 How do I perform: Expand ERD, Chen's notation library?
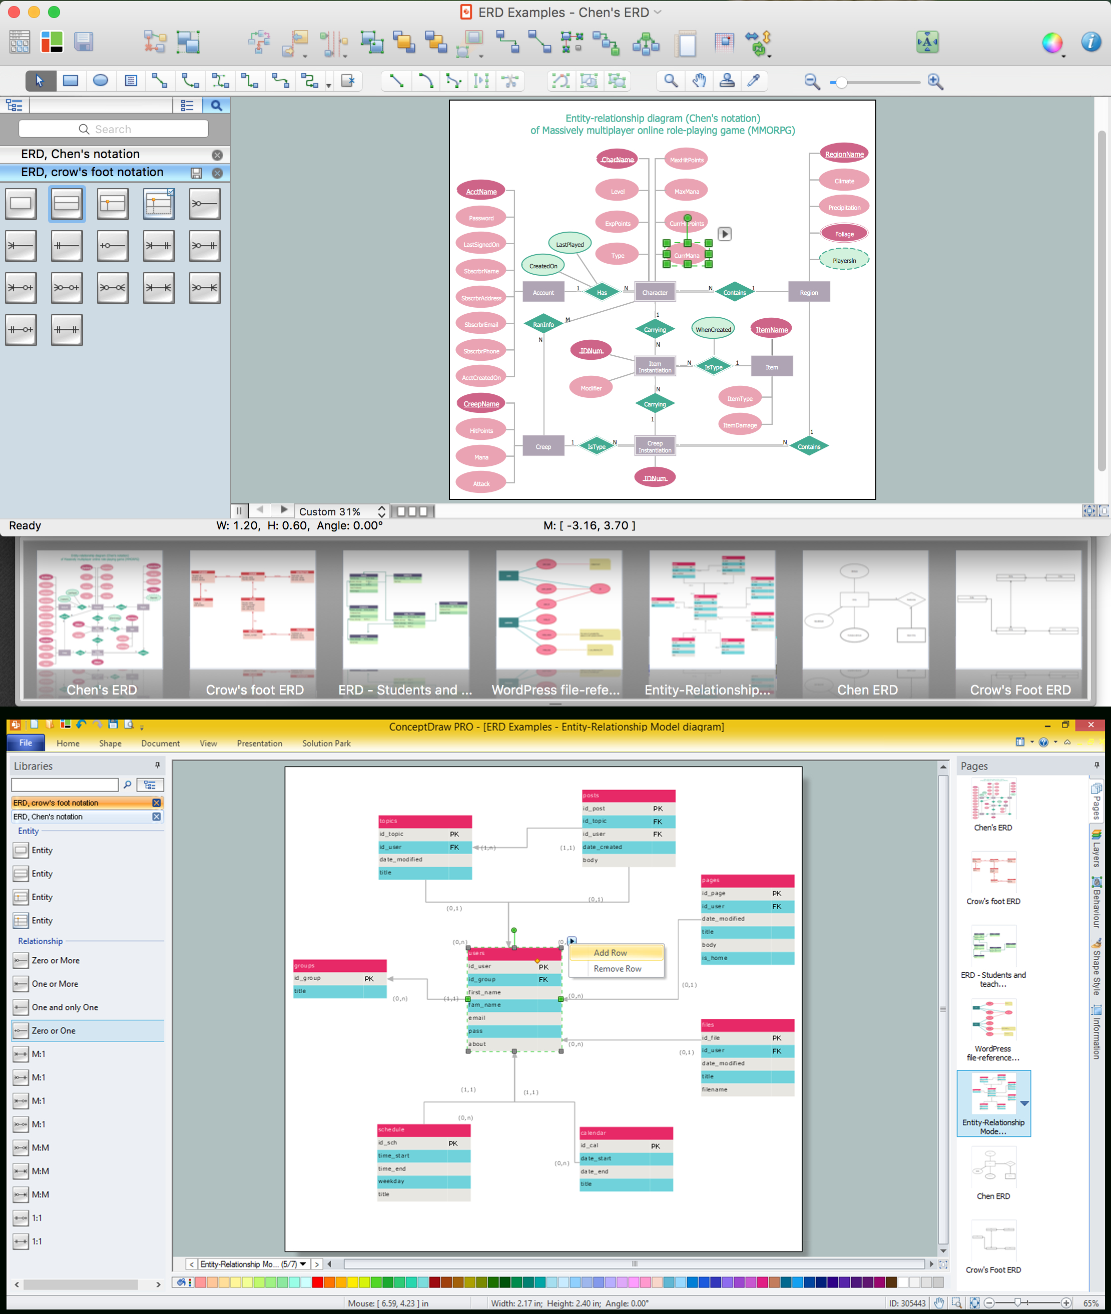tap(110, 154)
